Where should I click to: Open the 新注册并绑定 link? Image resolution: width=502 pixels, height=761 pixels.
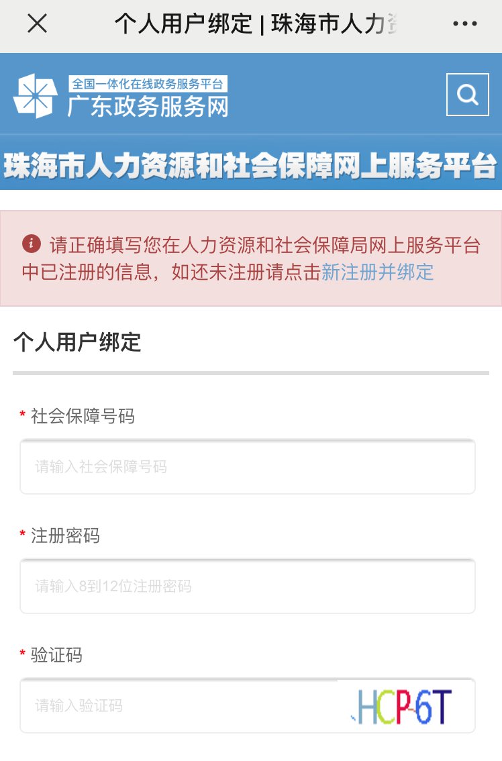(377, 272)
